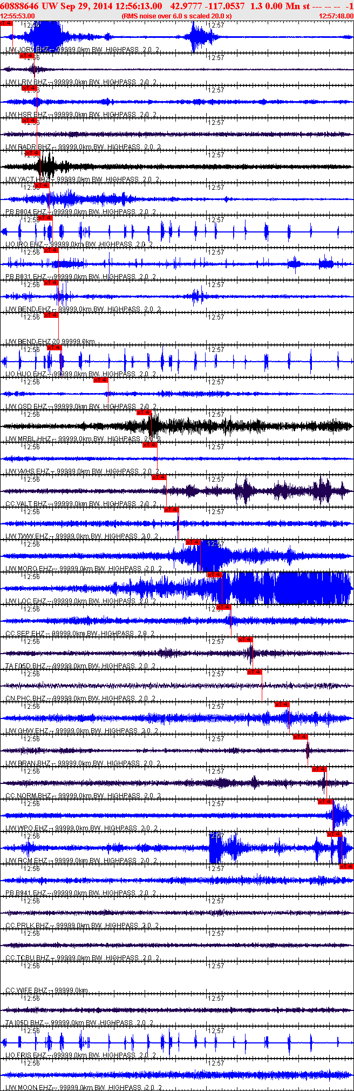Click red pick marker on CC.VALT trace
This screenshot has height=1091, width=354.
coord(159,477)
